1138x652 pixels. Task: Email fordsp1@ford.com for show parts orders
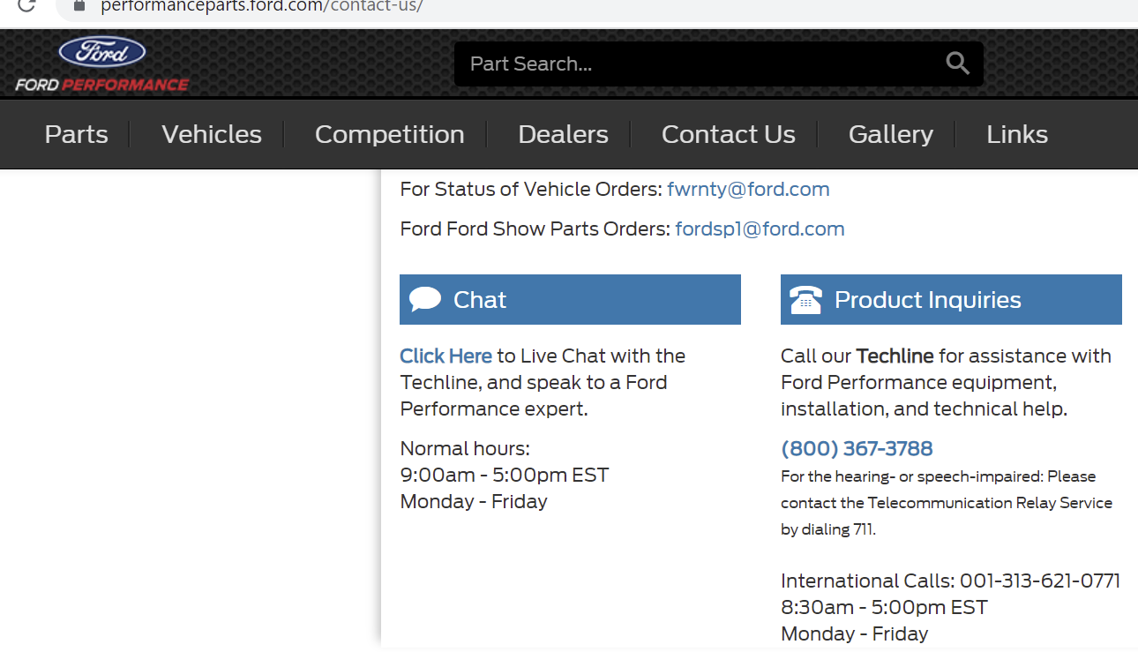[x=760, y=229]
